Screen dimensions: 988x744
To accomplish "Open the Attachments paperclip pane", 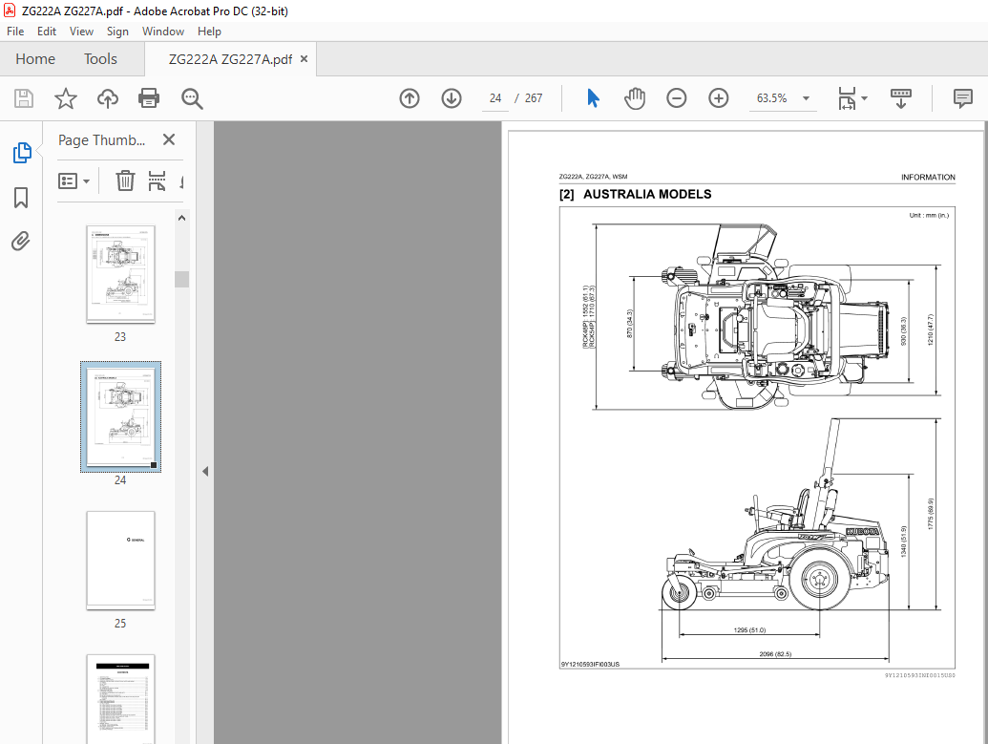I will coord(21,241).
